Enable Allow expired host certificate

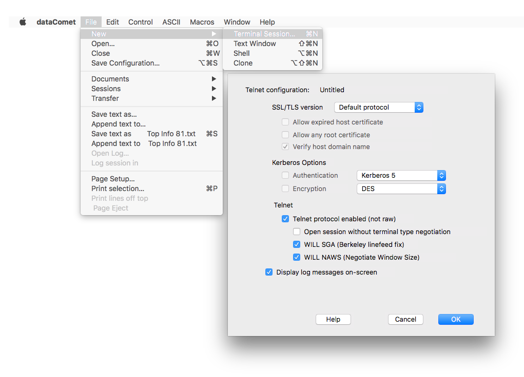[285, 122]
